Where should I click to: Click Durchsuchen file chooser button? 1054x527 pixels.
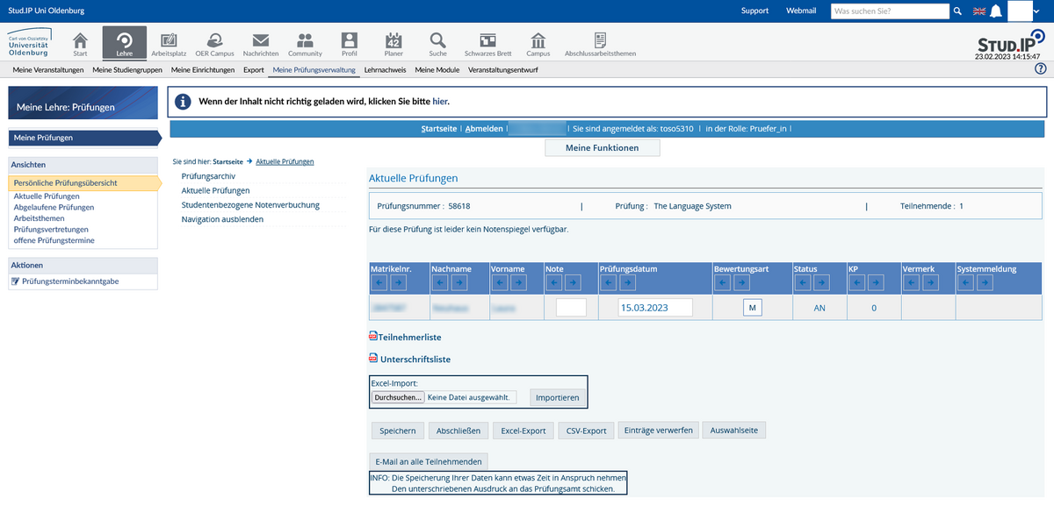click(398, 398)
